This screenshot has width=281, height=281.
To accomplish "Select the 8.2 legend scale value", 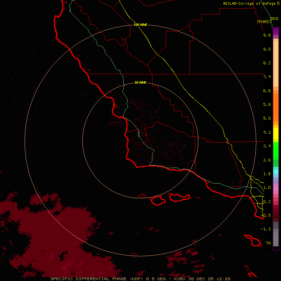I will click(x=267, y=63).
